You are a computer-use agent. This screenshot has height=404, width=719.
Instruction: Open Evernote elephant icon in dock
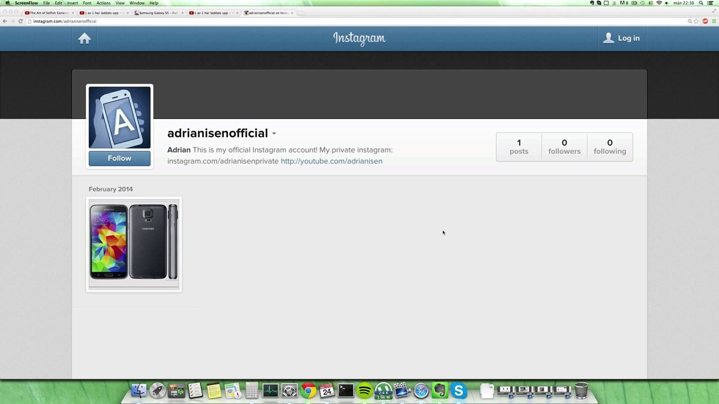(440, 391)
